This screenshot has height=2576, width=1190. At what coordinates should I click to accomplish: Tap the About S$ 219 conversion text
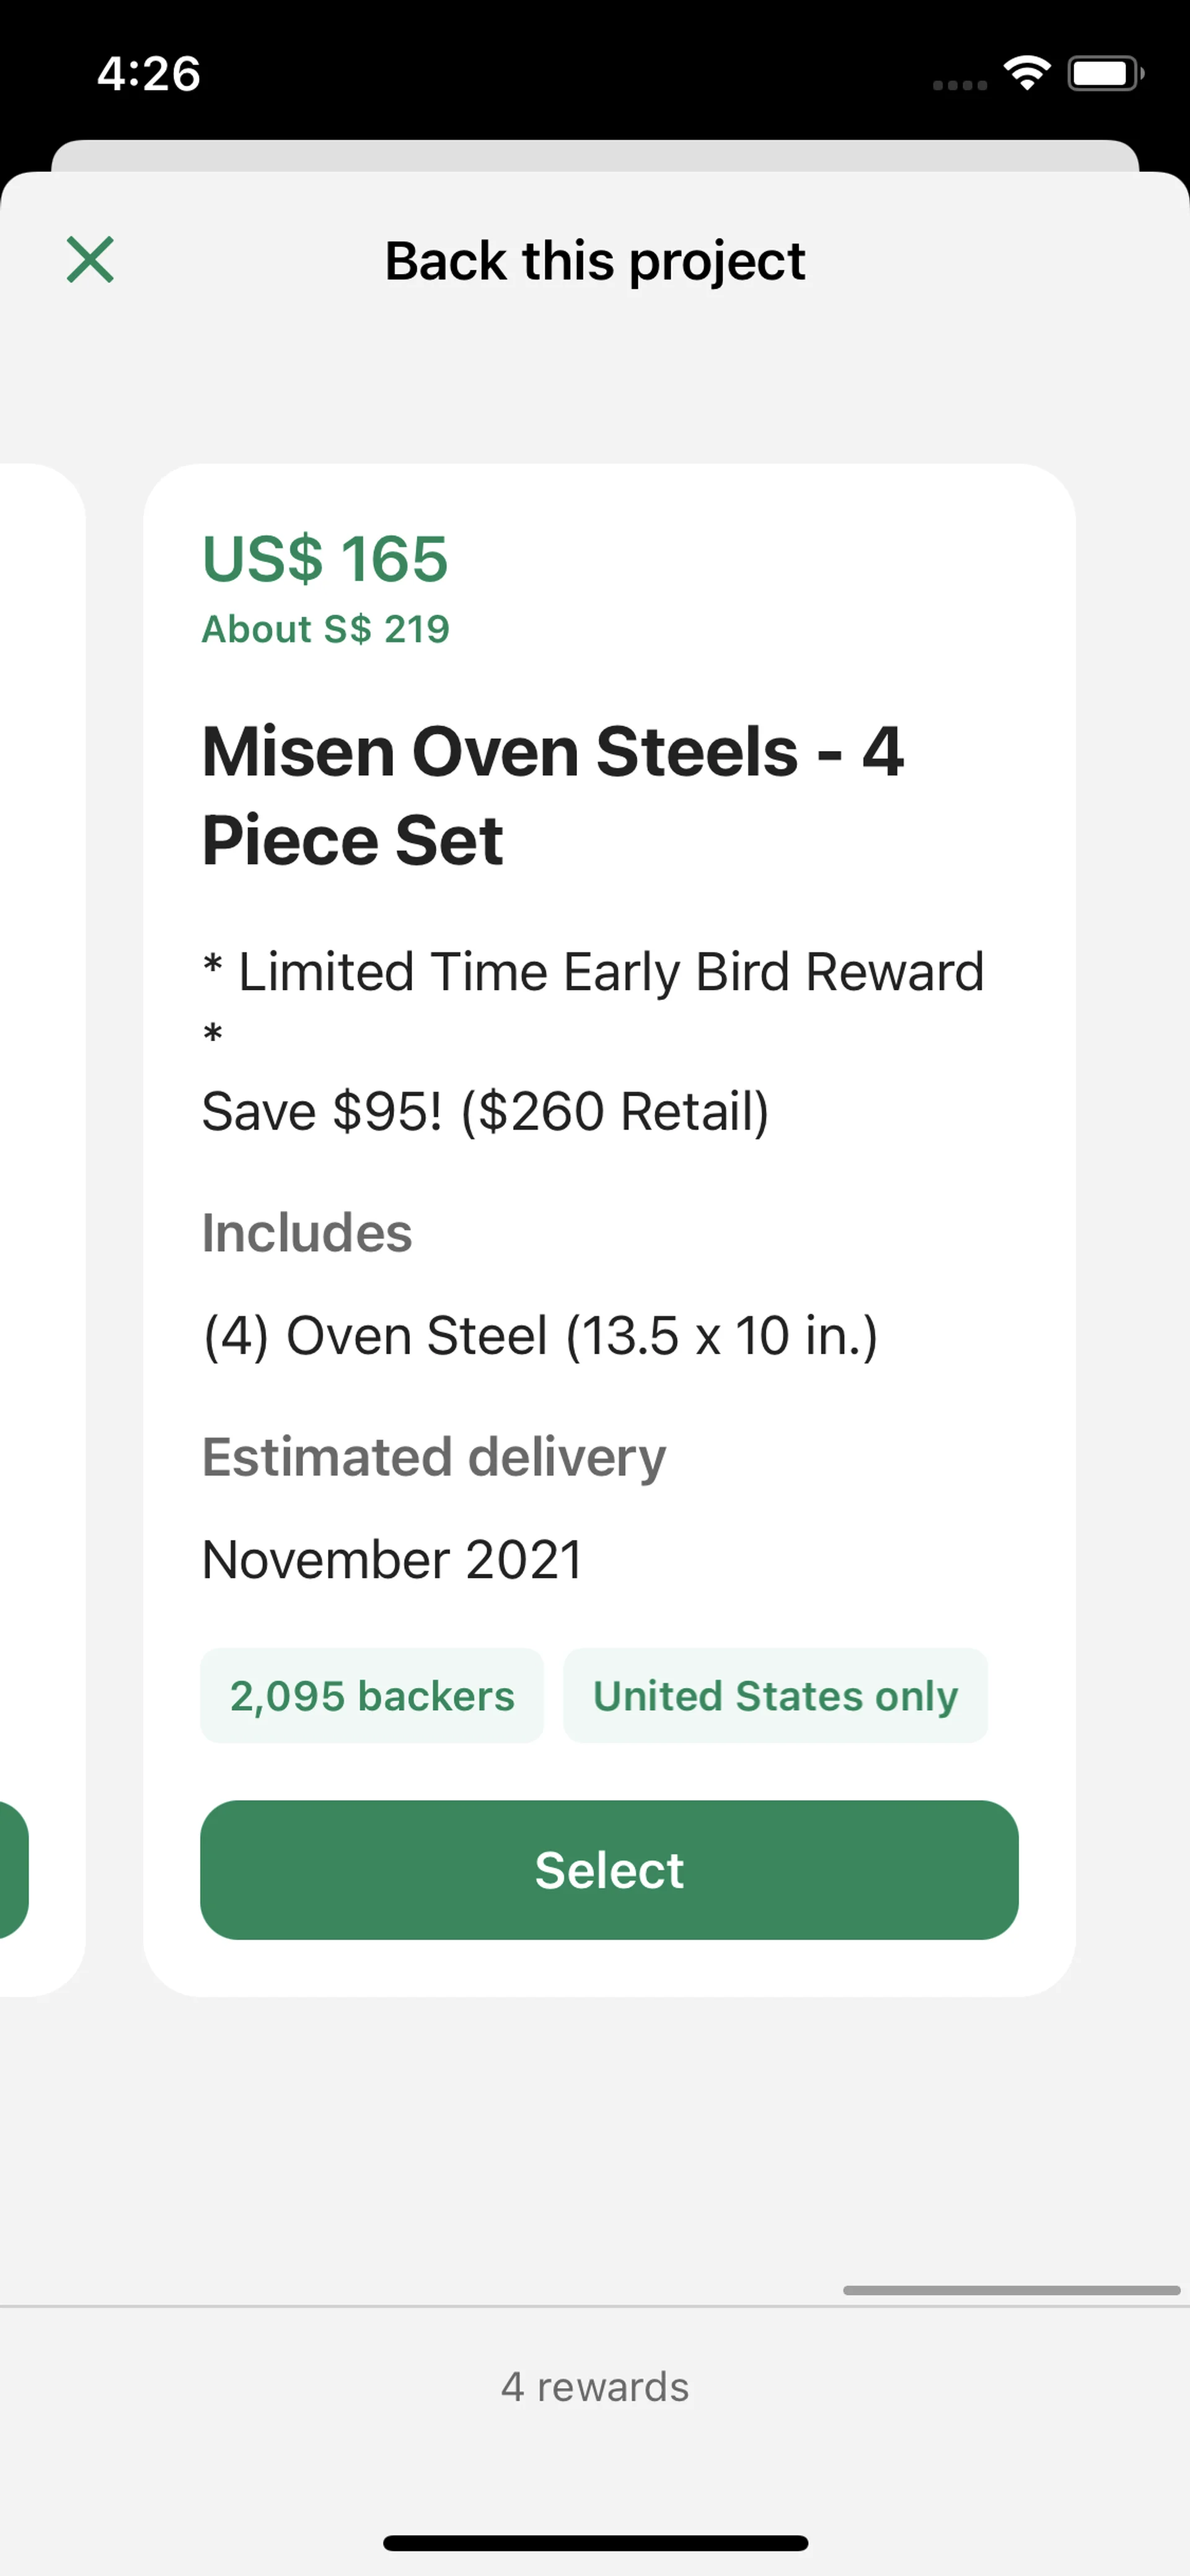click(x=326, y=629)
